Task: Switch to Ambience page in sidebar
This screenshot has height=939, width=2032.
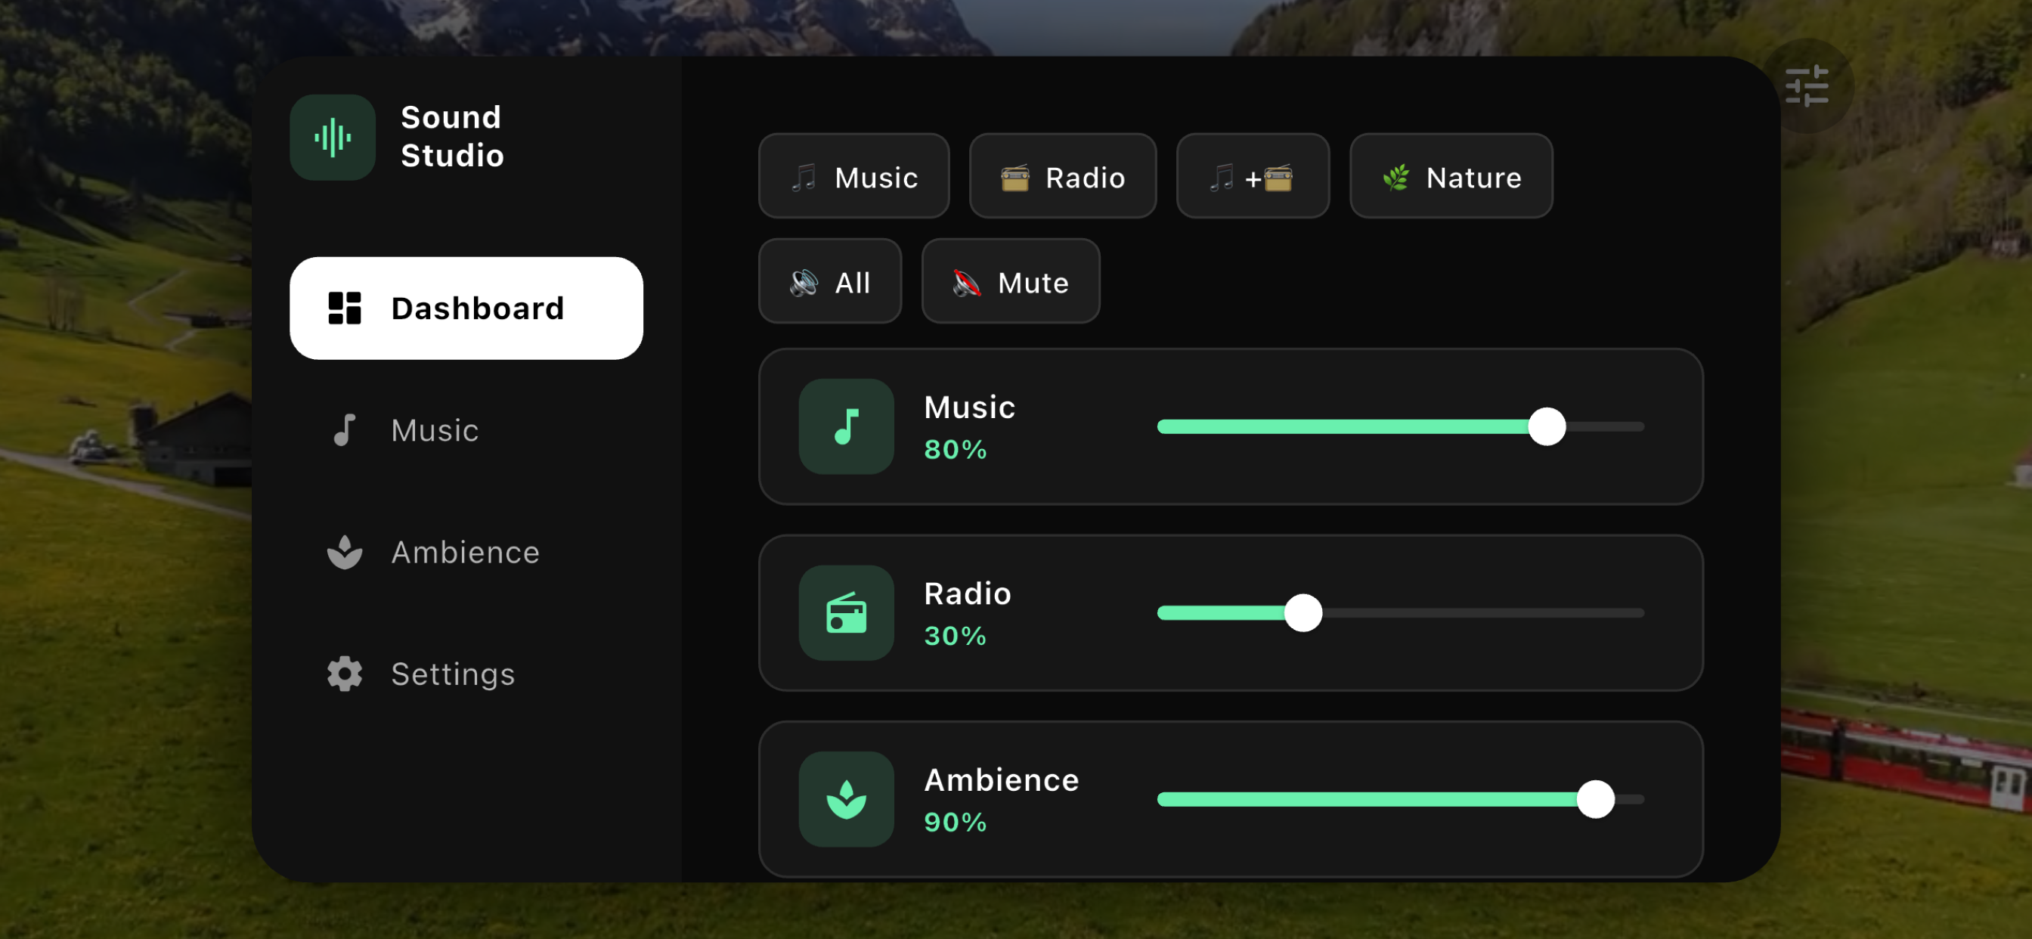Action: pyautogui.click(x=465, y=553)
